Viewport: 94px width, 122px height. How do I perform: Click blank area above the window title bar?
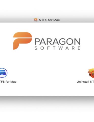click(47, 8)
